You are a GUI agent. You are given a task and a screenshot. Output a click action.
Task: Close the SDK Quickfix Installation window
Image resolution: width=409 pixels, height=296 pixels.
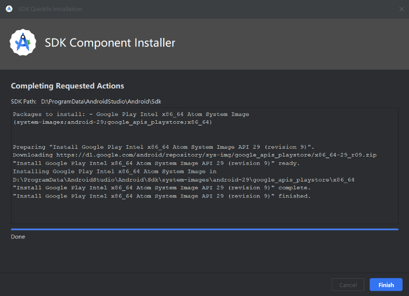tap(401, 9)
